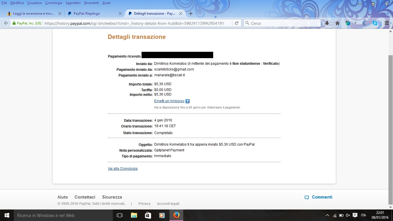Image resolution: width=393 pixels, height=221 pixels.
Task: Open the Strumenti menu
Action: (x=91, y=3)
